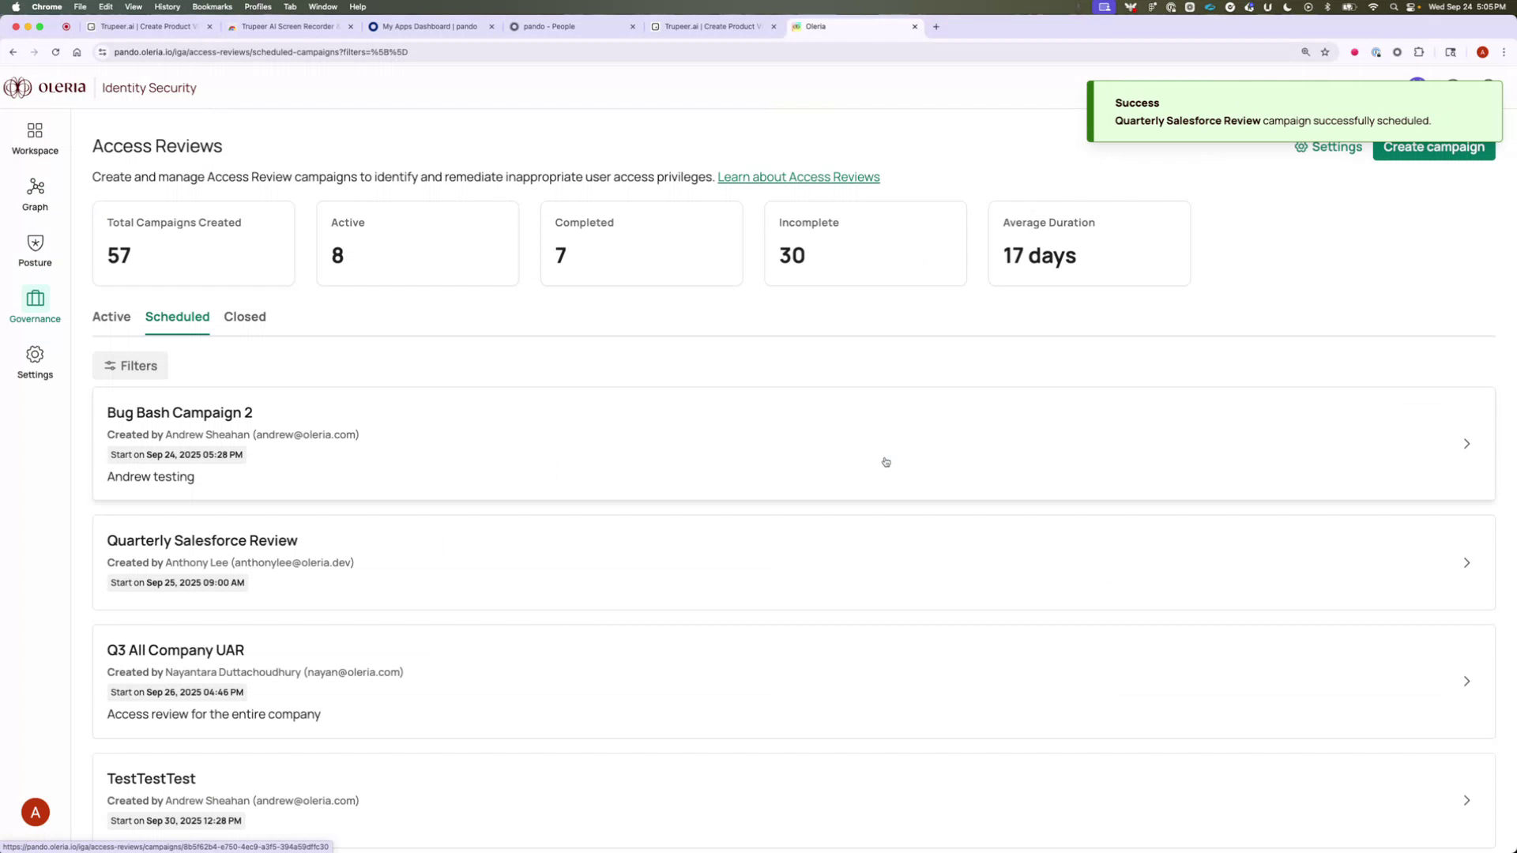Click the Create campaign button
The width and height of the screenshot is (1517, 853).
pyautogui.click(x=1433, y=147)
